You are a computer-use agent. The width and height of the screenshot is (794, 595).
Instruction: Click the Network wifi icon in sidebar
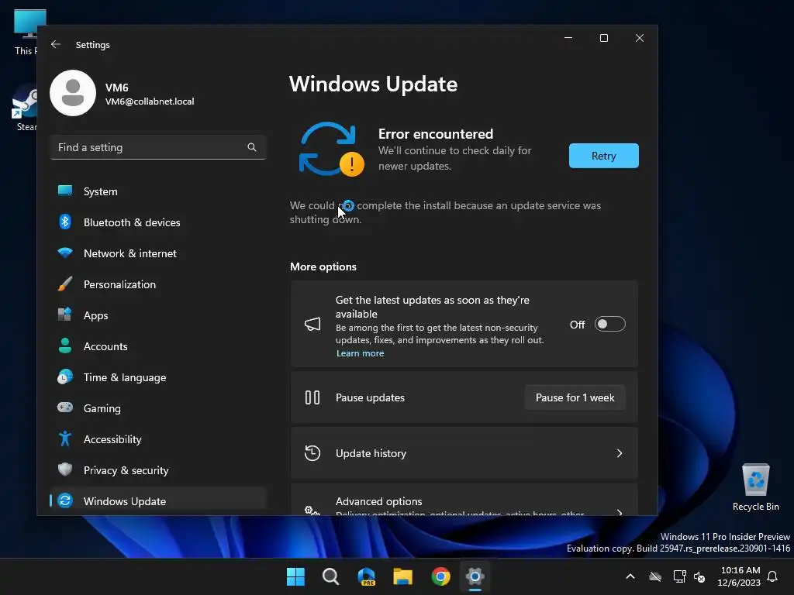tap(65, 253)
